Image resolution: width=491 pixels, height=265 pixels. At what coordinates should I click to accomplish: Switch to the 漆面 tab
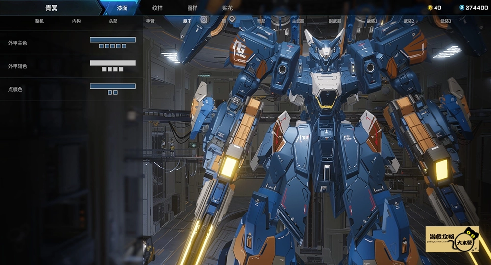click(x=122, y=8)
